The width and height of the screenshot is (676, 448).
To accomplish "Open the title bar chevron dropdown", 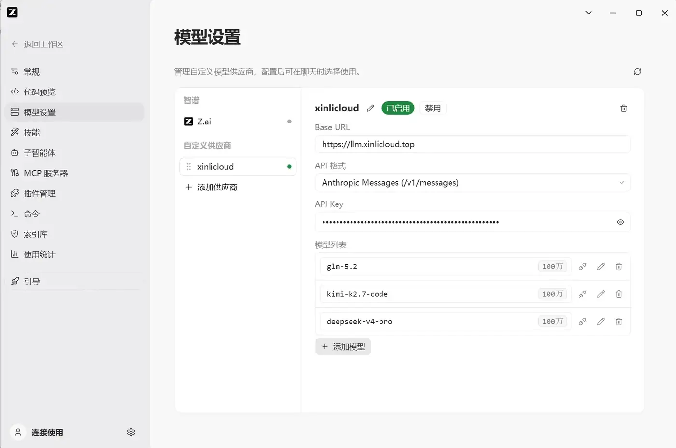I will (x=588, y=13).
